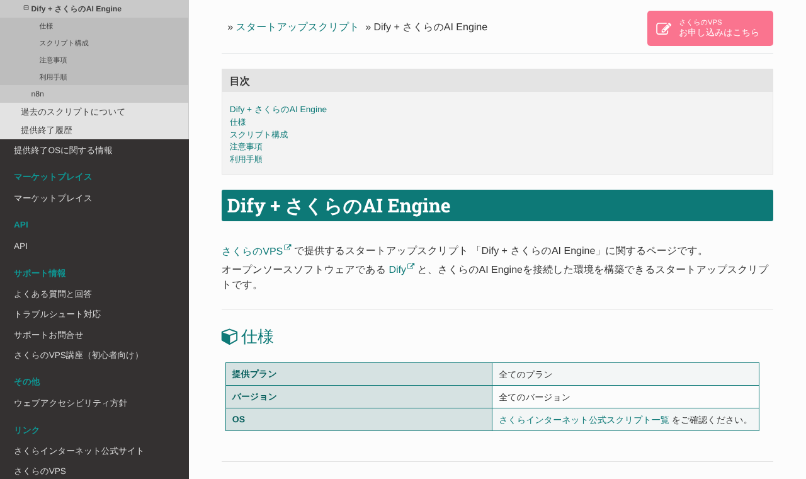806x479 pixels.
Task: Jump to 仕様 in table of contents
Action: coord(238,122)
